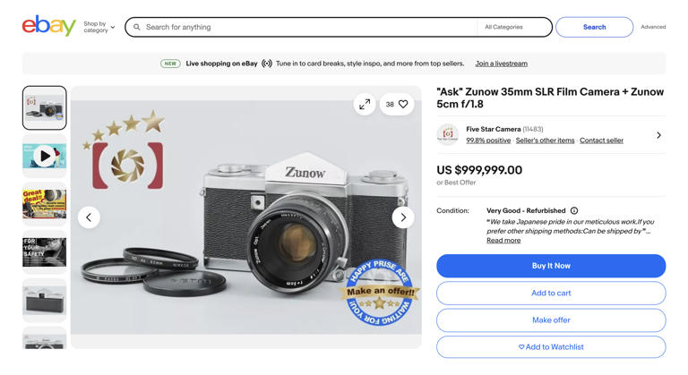
Task: Click the Search for anything field
Action: click(x=305, y=27)
